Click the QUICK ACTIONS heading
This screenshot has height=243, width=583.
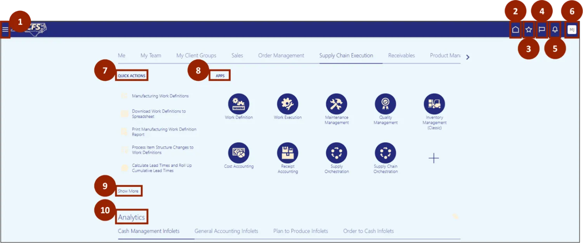pyautogui.click(x=132, y=76)
